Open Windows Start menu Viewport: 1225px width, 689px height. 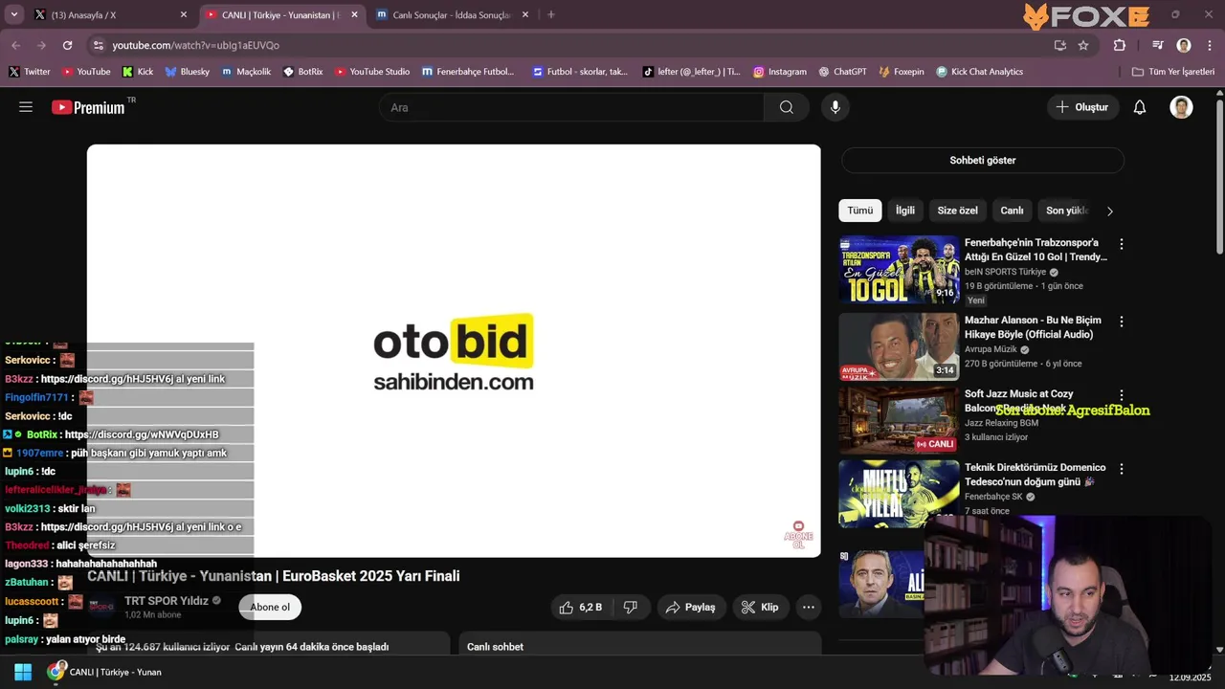coord(23,672)
